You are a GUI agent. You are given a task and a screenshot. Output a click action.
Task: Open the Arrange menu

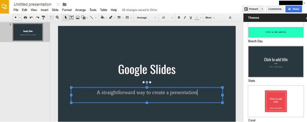(x=81, y=10)
